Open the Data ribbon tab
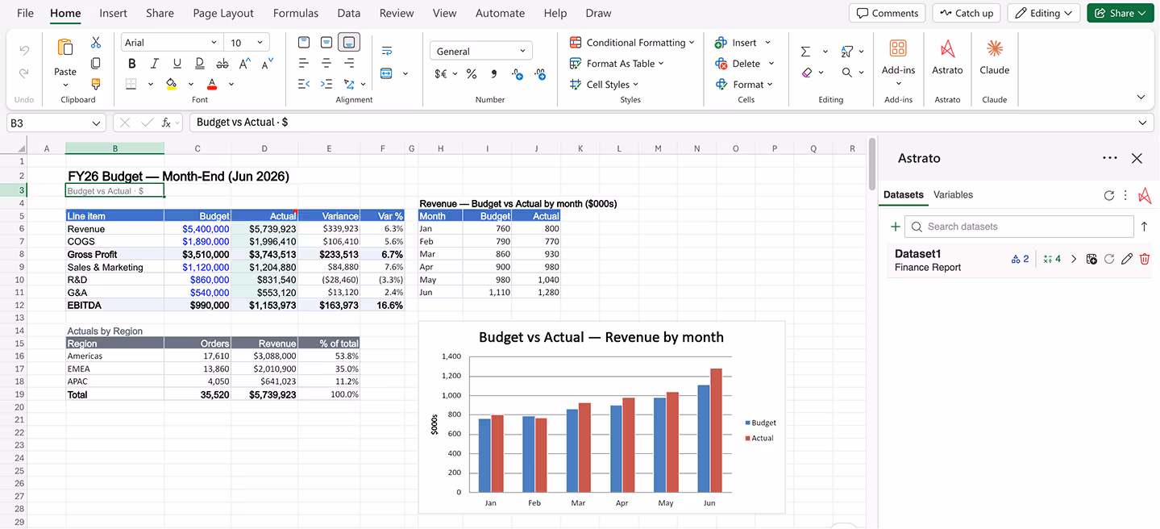The height and width of the screenshot is (529, 1160). [349, 13]
